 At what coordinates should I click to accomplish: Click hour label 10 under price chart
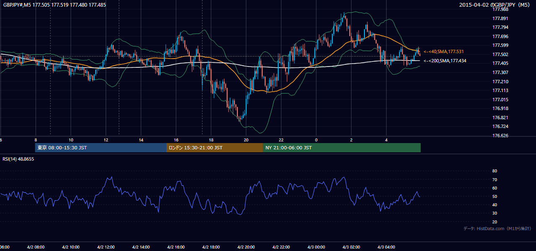pyautogui.click(x=71, y=140)
